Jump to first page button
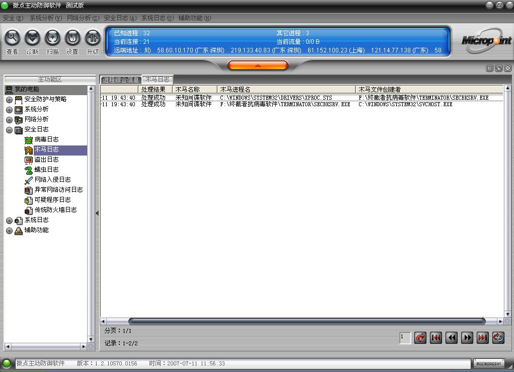Viewport: 514px width, 372px height. [x=436, y=338]
